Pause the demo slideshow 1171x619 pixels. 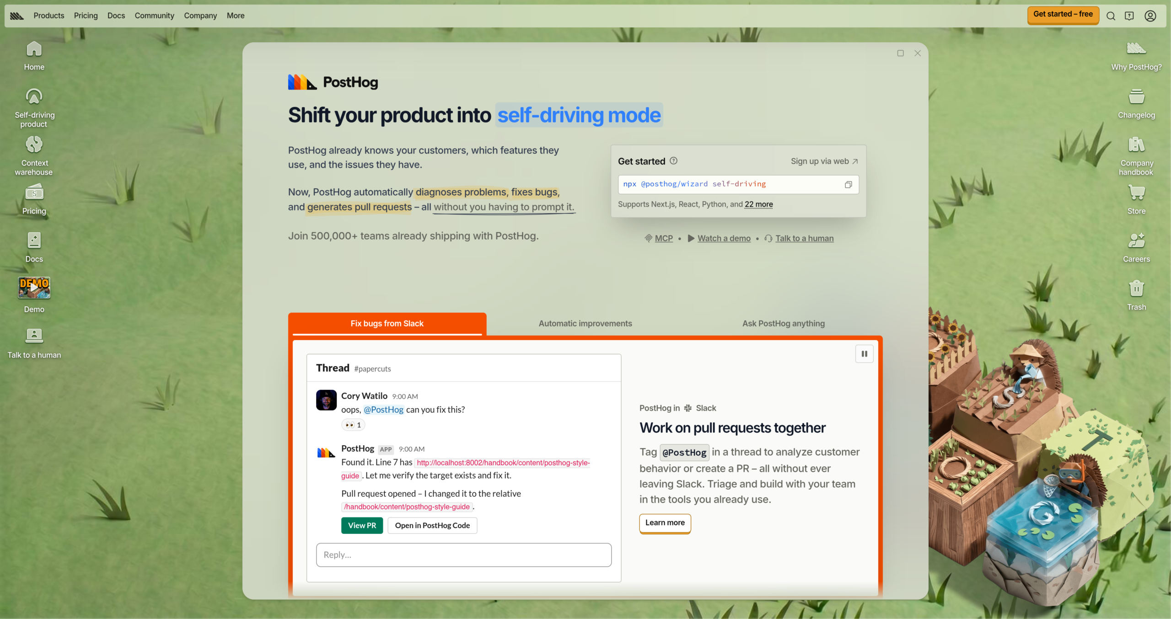click(864, 354)
